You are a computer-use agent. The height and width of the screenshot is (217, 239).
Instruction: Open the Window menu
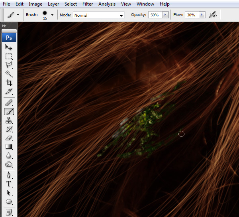[145, 4]
